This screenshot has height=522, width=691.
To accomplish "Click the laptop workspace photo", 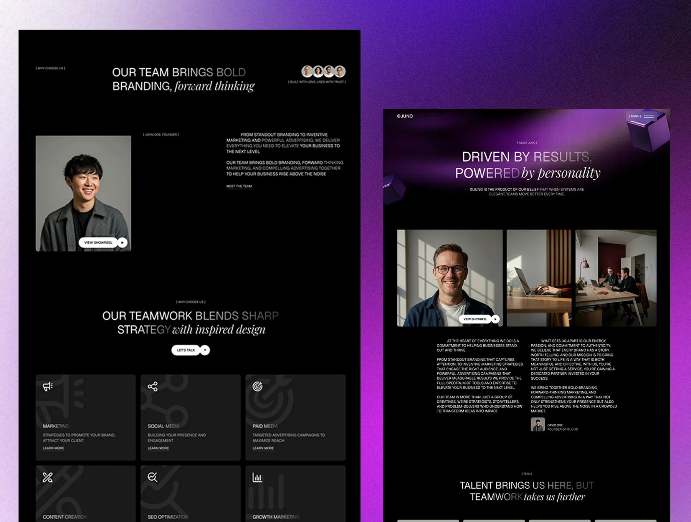I will pyautogui.click(x=539, y=278).
